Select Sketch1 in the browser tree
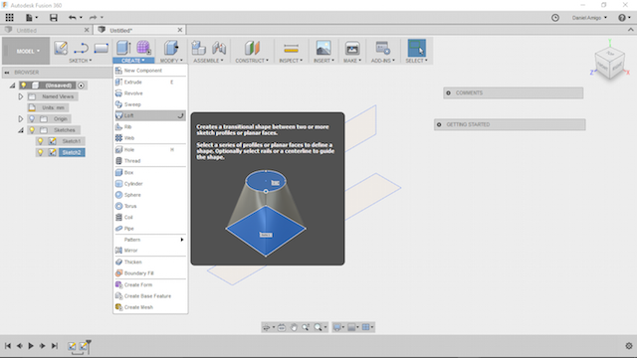The image size is (637, 358). (x=72, y=141)
